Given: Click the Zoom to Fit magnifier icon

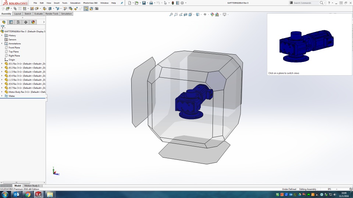Looking at the screenshot, I should coord(171,14).
